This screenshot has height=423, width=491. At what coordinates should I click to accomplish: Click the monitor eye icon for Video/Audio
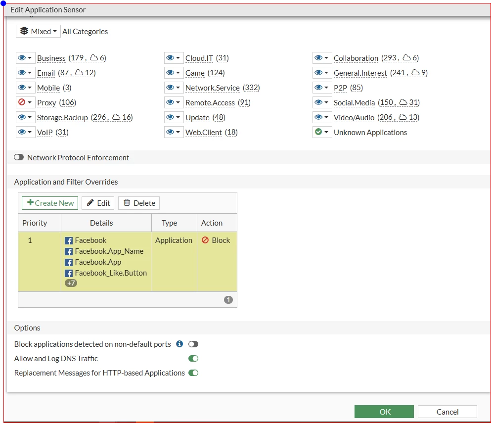(318, 117)
